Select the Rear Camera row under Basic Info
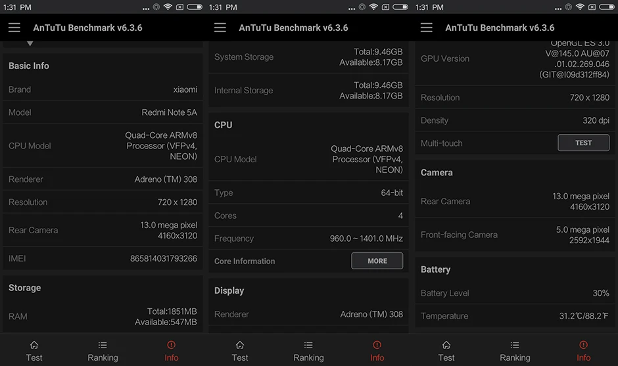Image resolution: width=618 pixels, height=366 pixels. (x=103, y=230)
